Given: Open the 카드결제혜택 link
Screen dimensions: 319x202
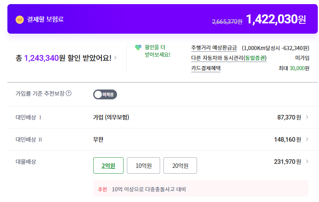Looking at the screenshot, I should point(206,68).
